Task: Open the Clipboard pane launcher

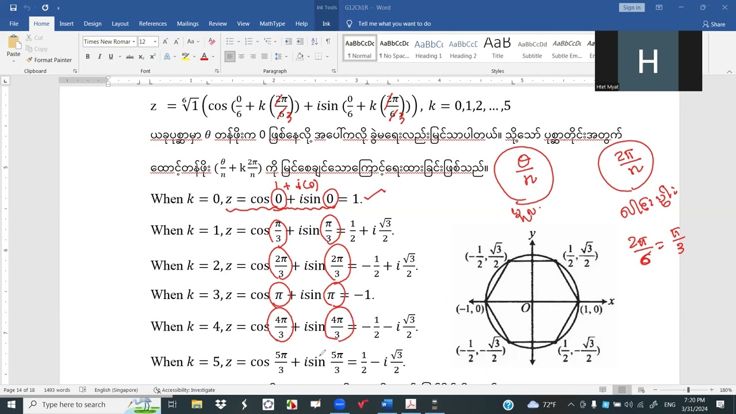Action: [x=75, y=71]
